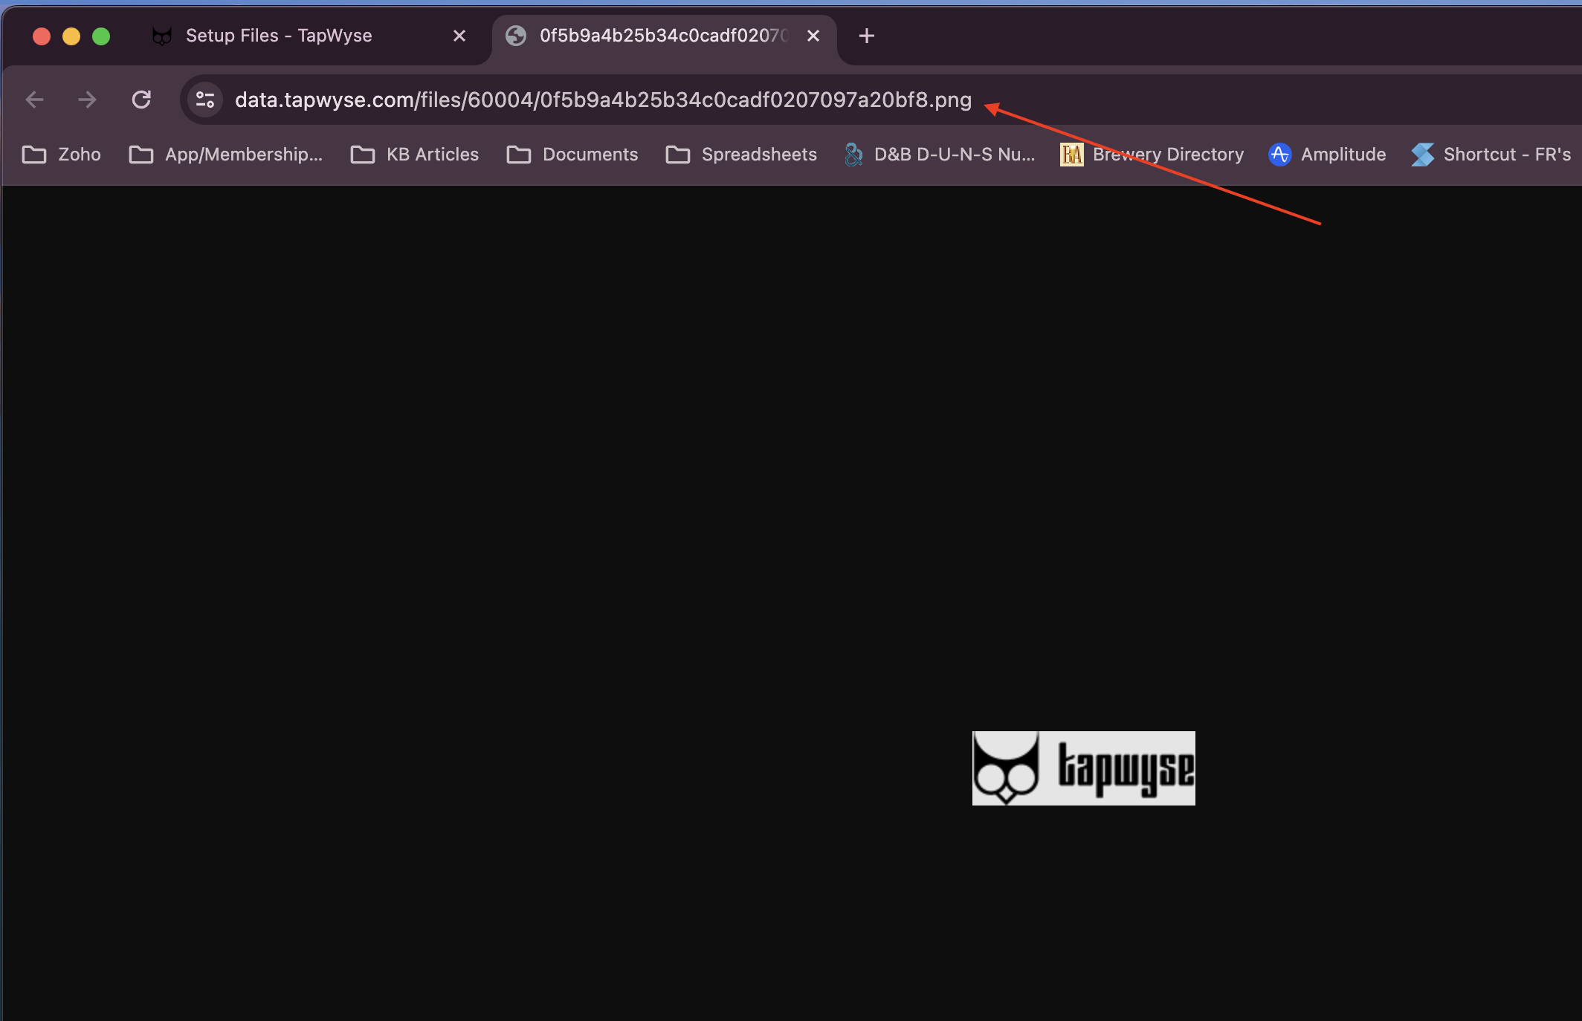Open the Brewery Directory bookmark

(1152, 155)
